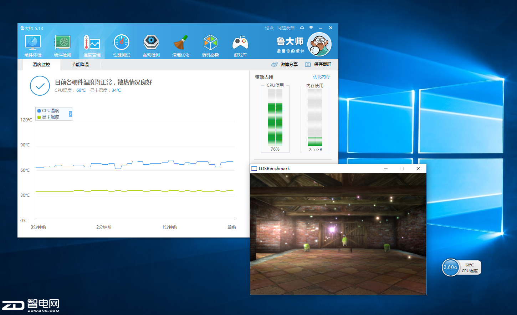Viewport: 517px width, 315px height.
Task: Click the 微博分享 share text
Action: tap(289, 64)
